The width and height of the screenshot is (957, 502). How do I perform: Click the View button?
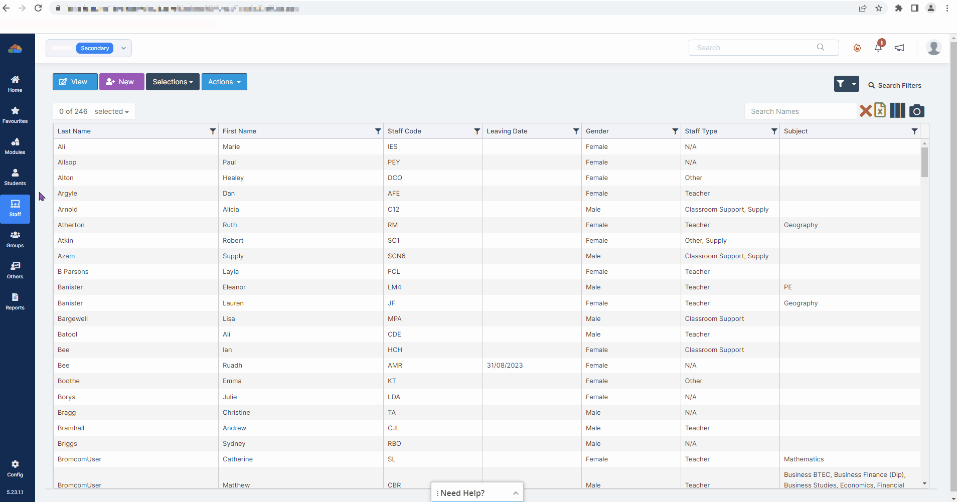tap(75, 82)
